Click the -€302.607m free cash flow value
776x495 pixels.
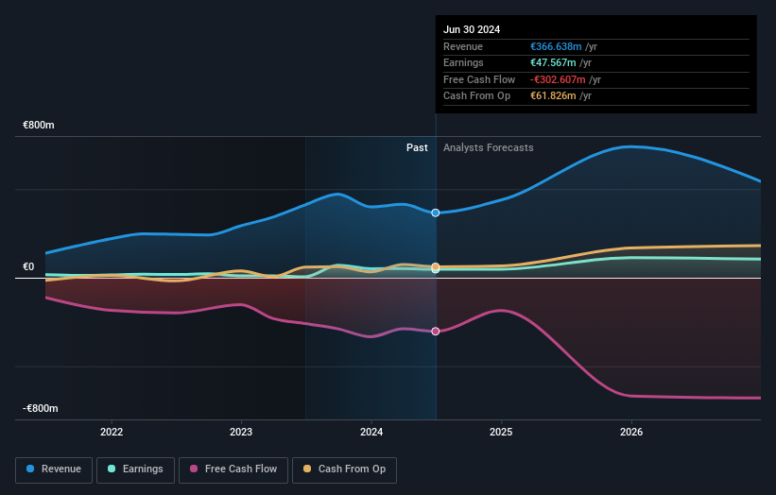(558, 79)
